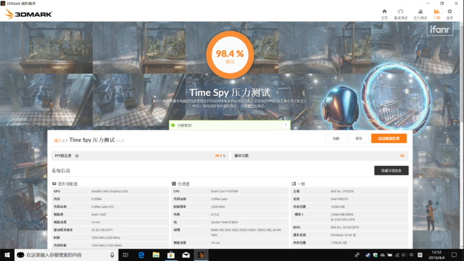Click the Coffee Lake GT2 code name
This screenshot has height=261, width=464.
[102, 207]
